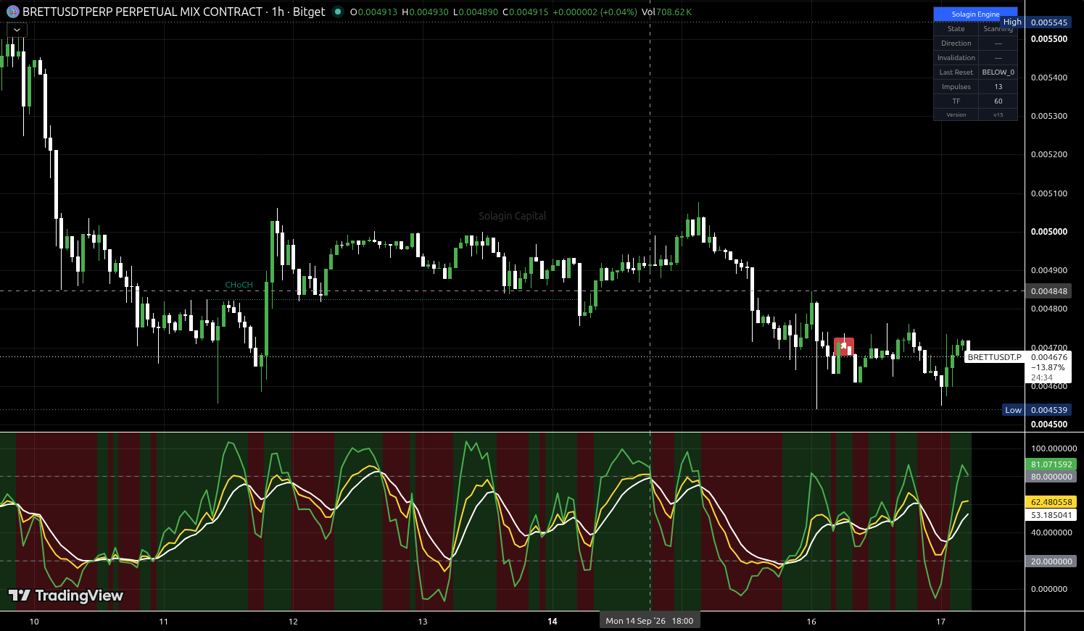Click date 10 on the time axis

point(34,622)
